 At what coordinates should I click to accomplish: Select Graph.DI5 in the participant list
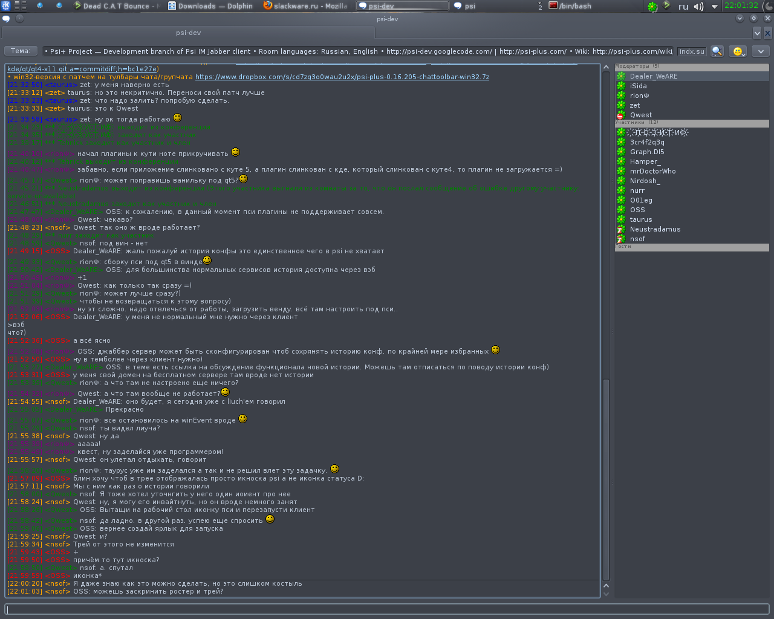(692, 152)
